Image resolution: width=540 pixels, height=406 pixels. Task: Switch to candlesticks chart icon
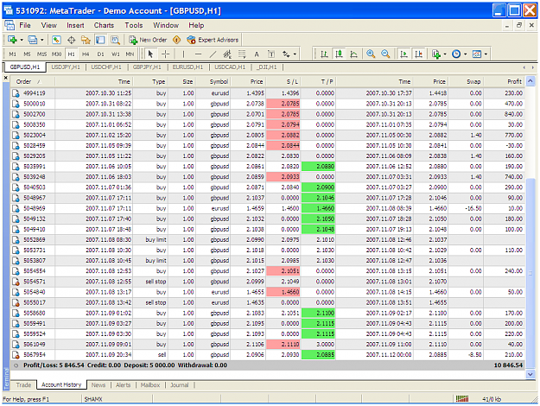coord(340,54)
